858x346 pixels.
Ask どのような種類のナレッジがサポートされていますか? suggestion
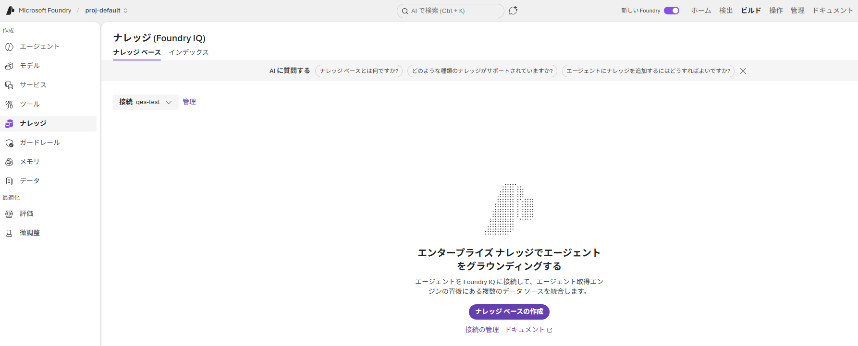(x=482, y=71)
